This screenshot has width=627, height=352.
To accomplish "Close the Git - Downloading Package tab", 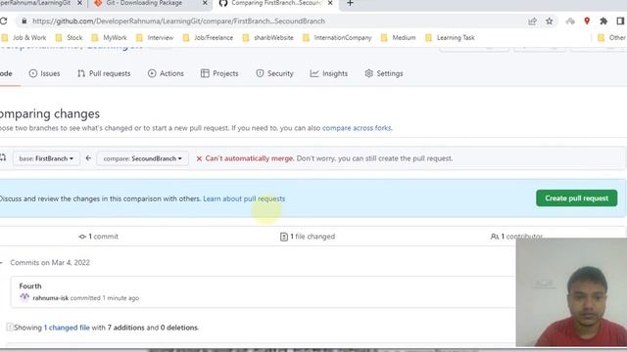I will tap(205, 3).
